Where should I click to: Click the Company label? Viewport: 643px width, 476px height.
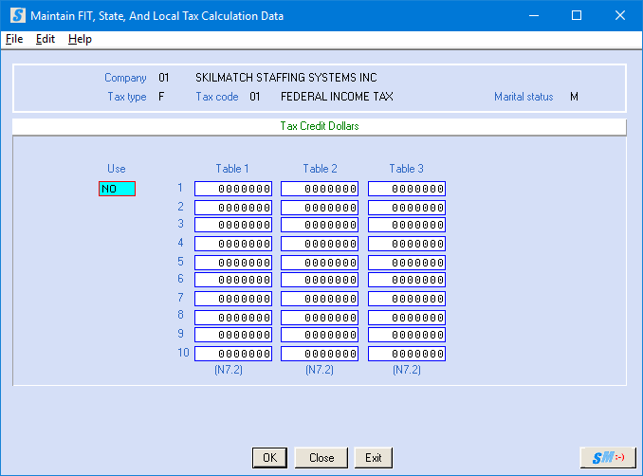click(x=125, y=78)
